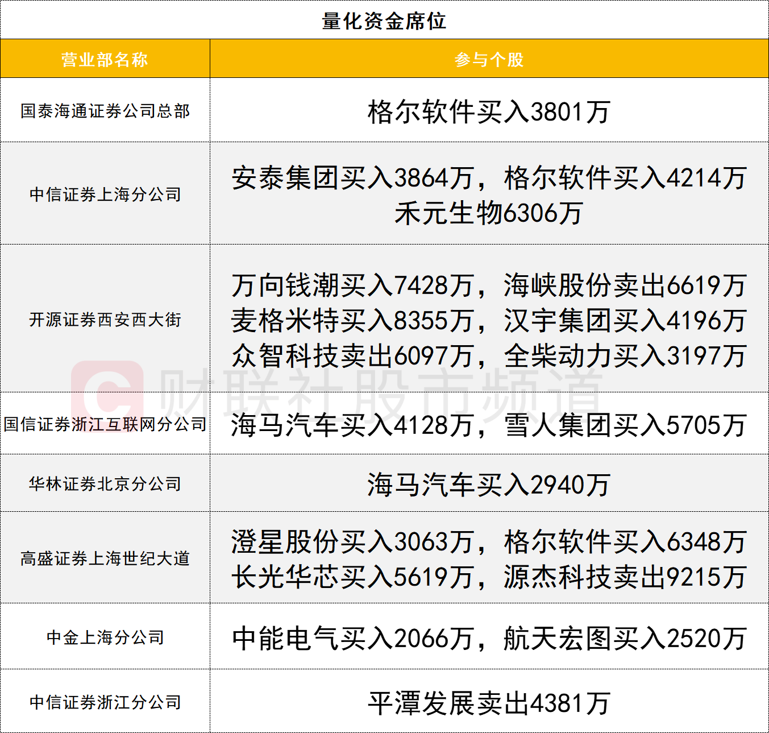Click the entry 航天宏图买入2520万

[x=625, y=639]
